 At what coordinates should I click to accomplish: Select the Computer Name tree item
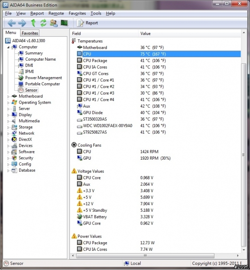coord(40,59)
